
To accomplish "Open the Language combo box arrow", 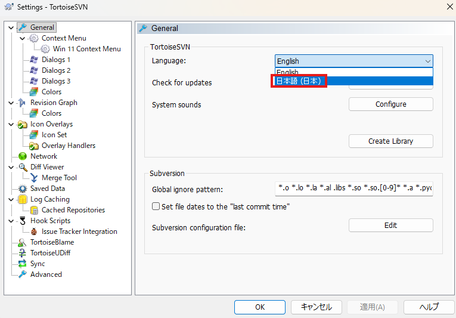I will (428, 61).
